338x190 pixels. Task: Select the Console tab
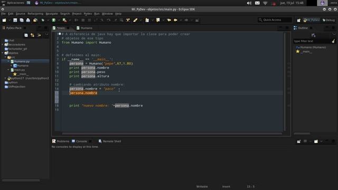pyautogui.click(x=79, y=141)
